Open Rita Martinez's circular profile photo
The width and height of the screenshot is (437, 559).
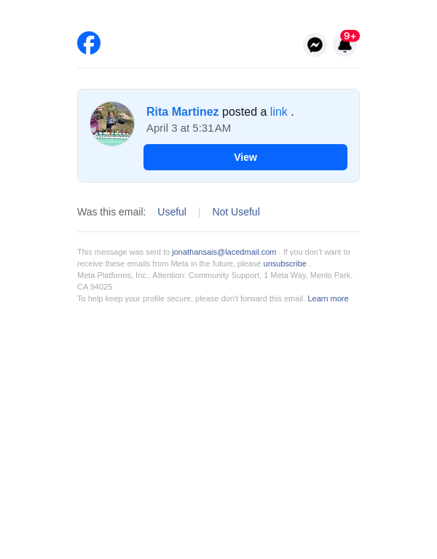(112, 124)
